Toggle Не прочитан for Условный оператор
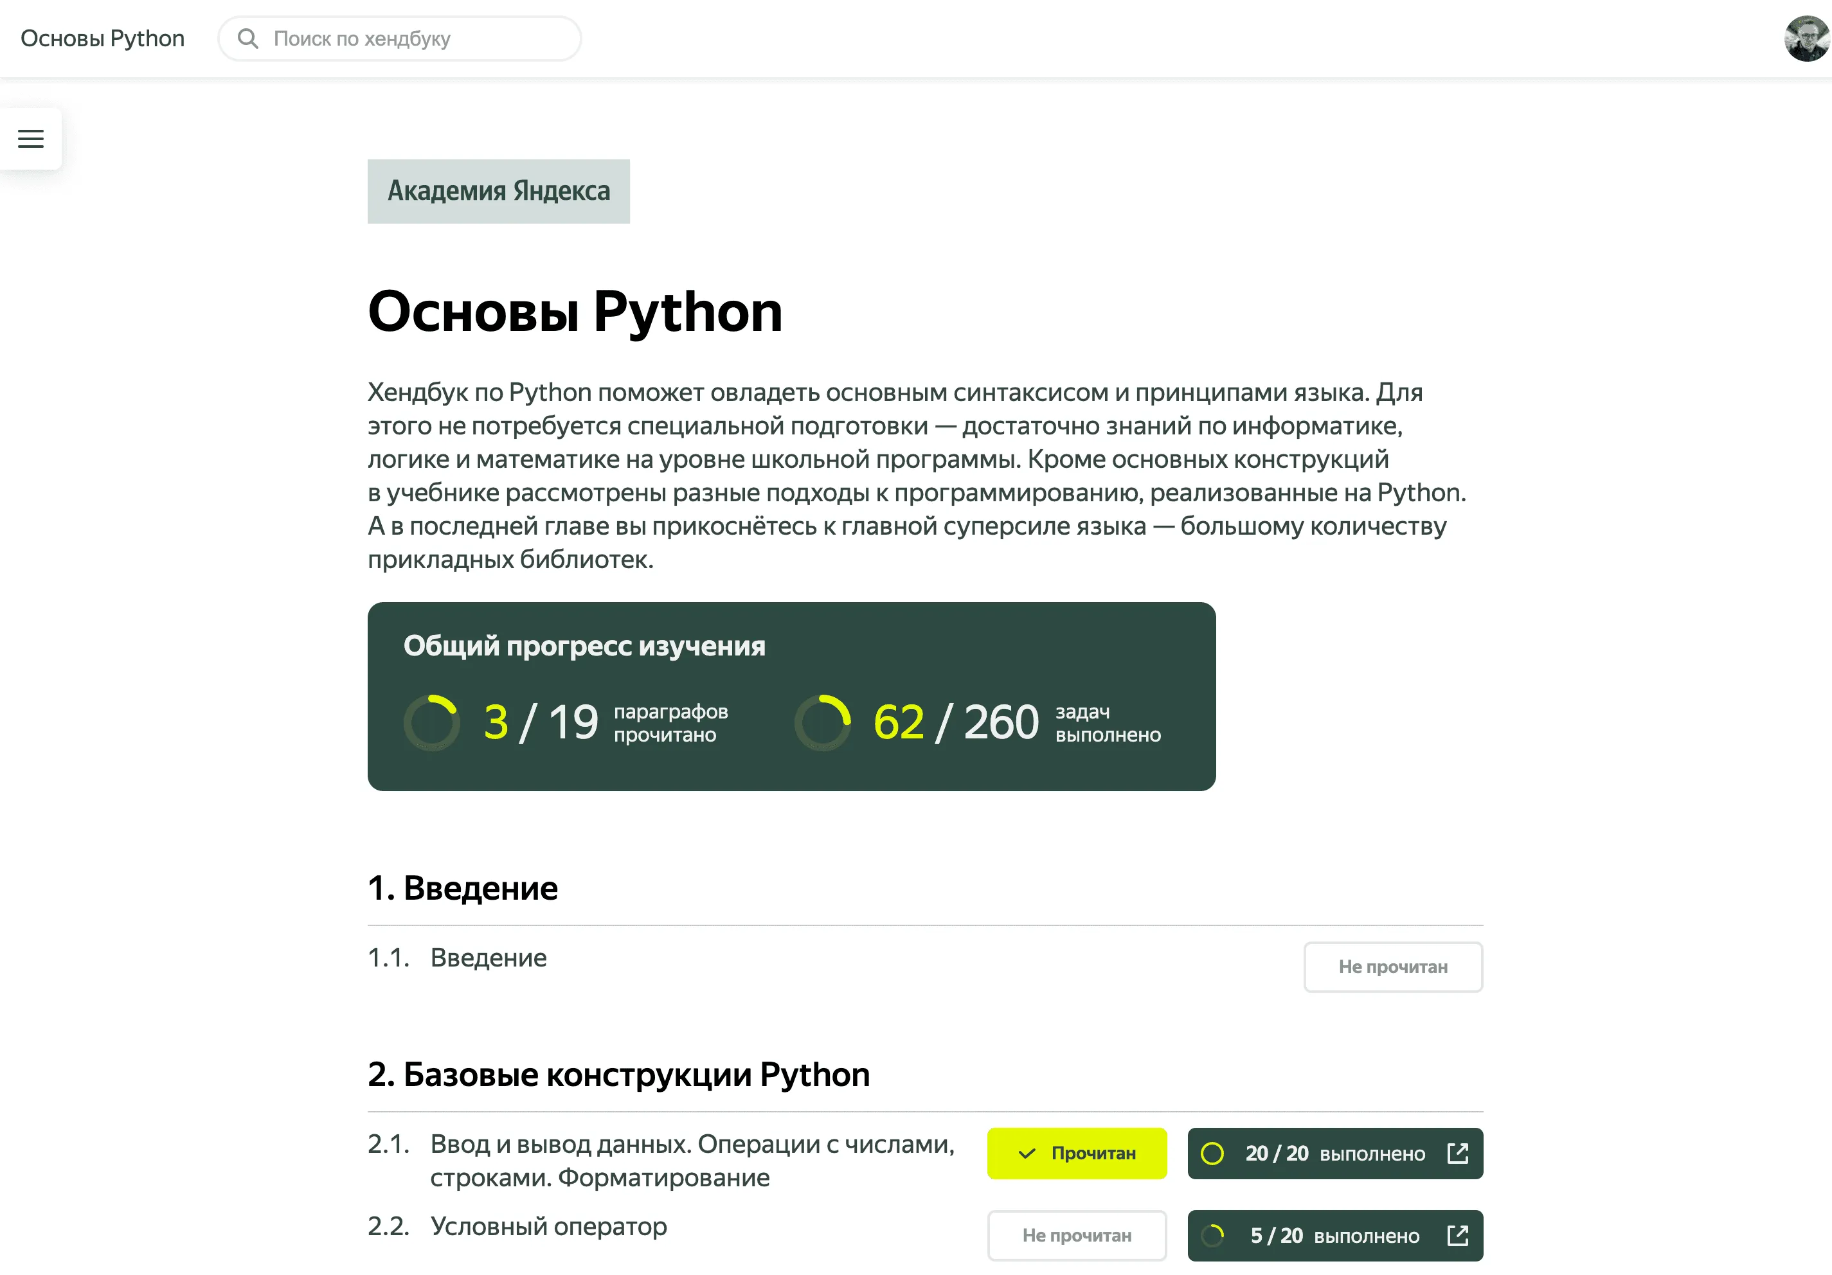 [x=1076, y=1235]
